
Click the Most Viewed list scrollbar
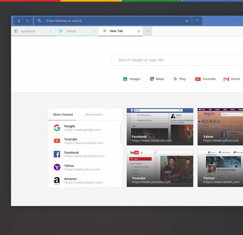pos(121,133)
